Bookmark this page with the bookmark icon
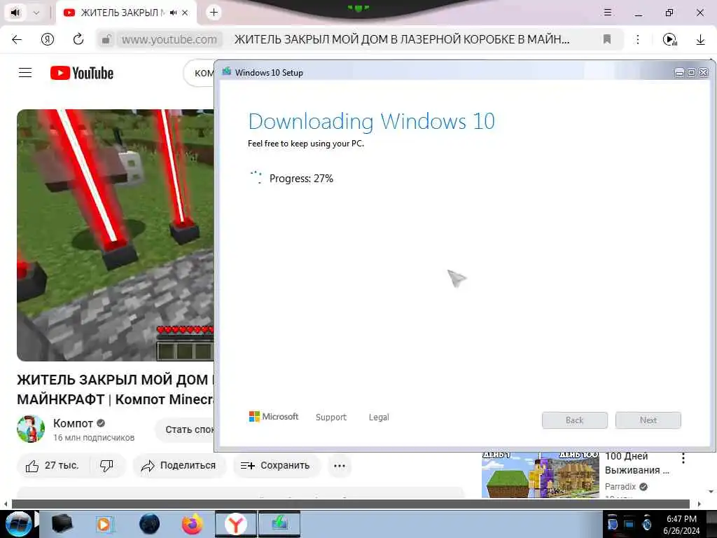 click(x=607, y=39)
